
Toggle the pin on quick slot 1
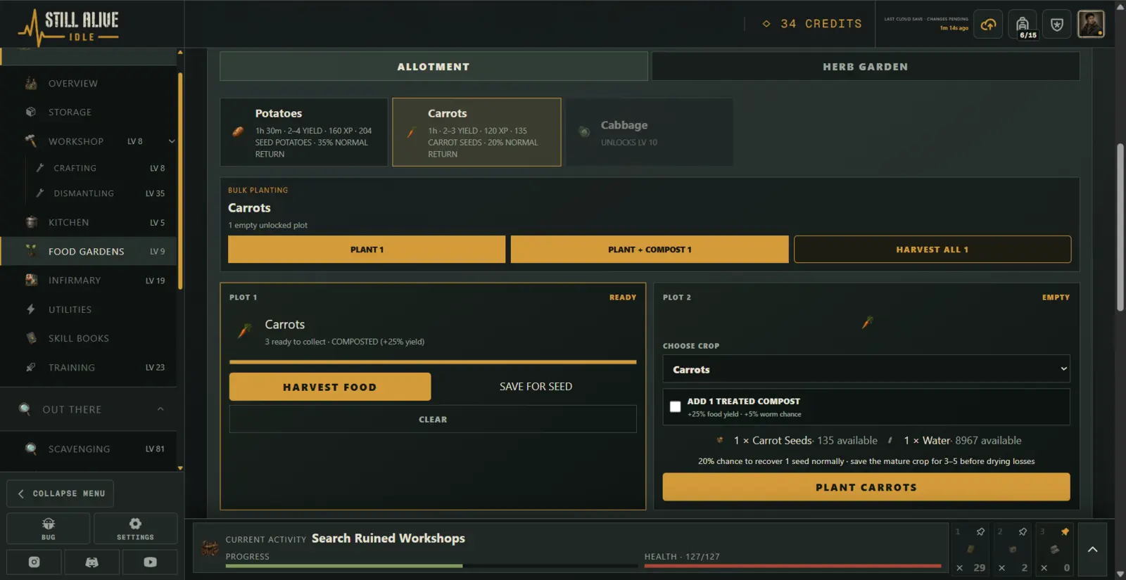tap(980, 531)
